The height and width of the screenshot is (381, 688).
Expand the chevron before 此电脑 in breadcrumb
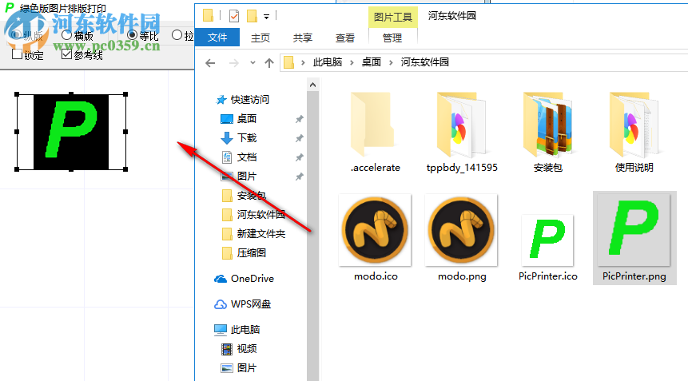[303, 62]
